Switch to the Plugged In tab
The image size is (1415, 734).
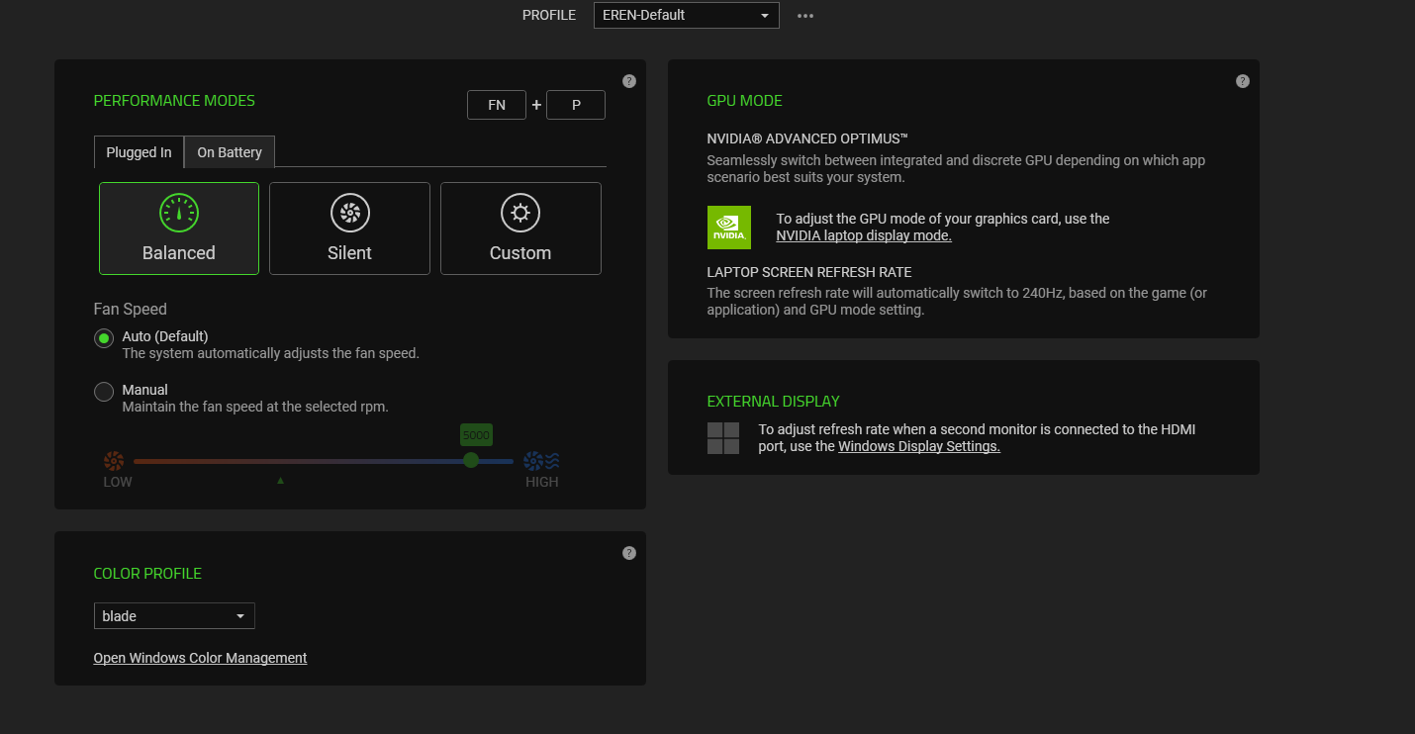point(139,152)
